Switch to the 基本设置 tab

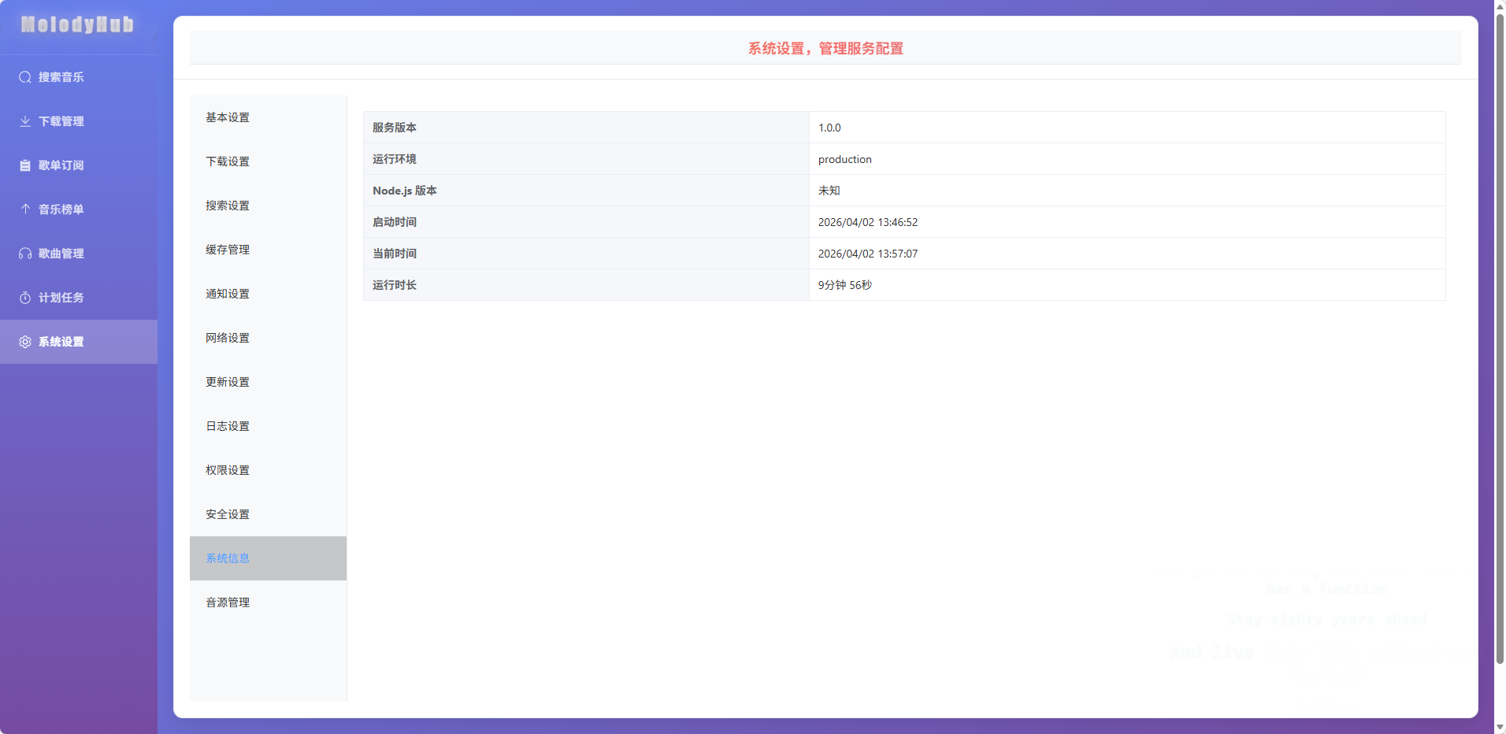(x=268, y=117)
